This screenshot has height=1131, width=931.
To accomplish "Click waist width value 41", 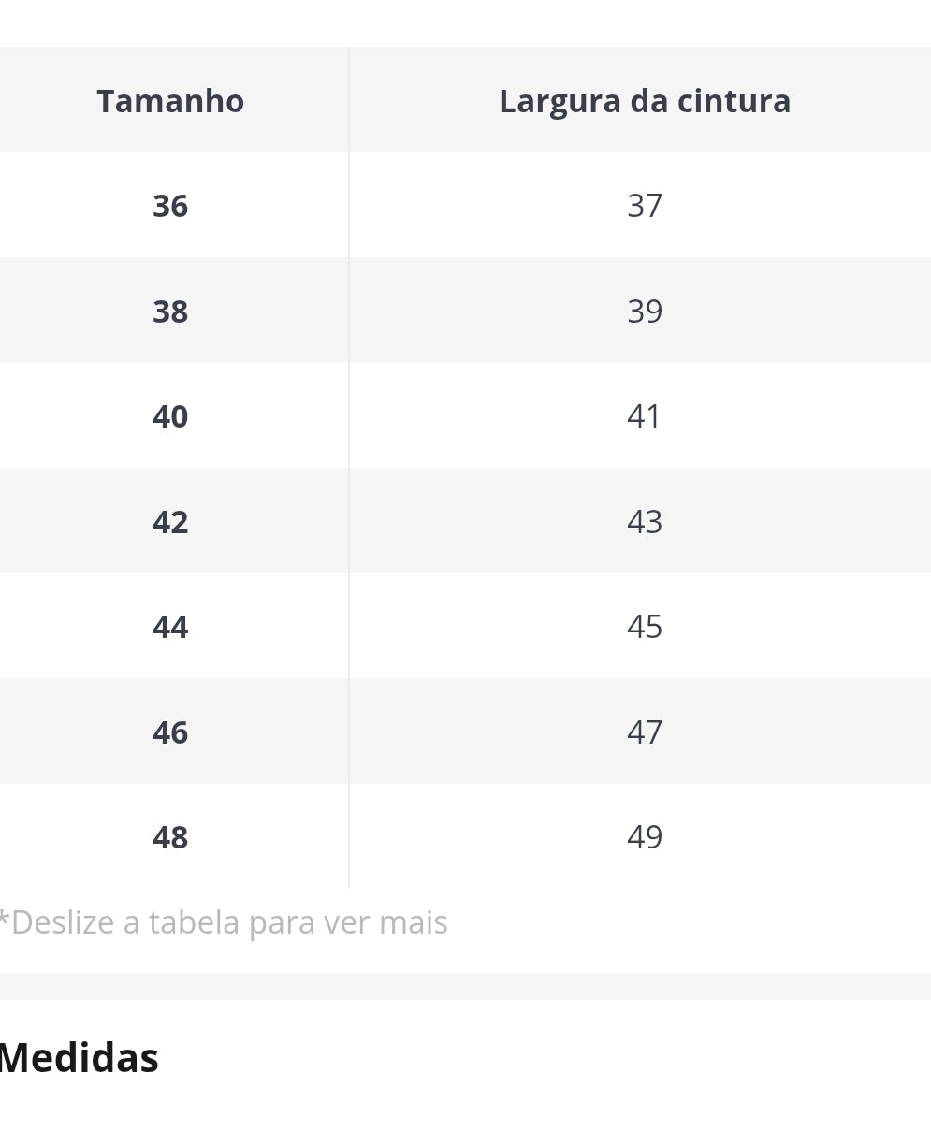I will click(x=645, y=416).
